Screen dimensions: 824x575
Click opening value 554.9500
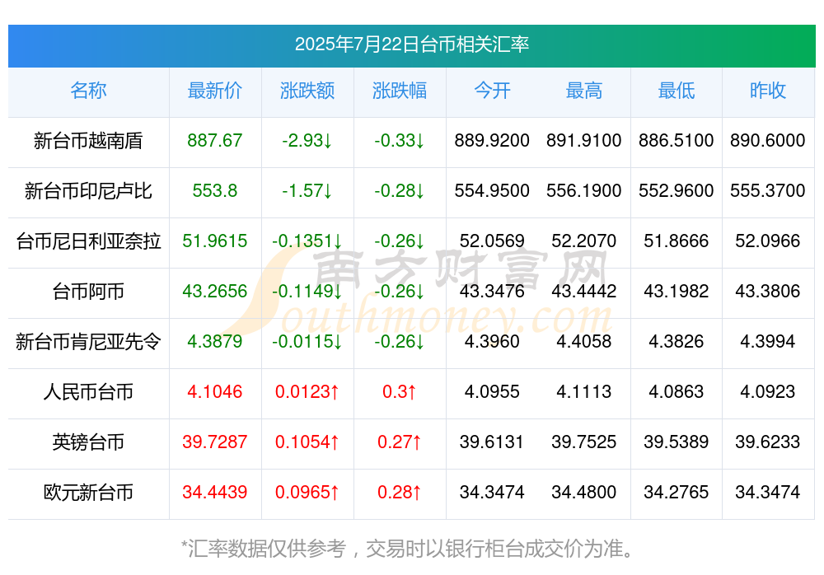tap(492, 191)
